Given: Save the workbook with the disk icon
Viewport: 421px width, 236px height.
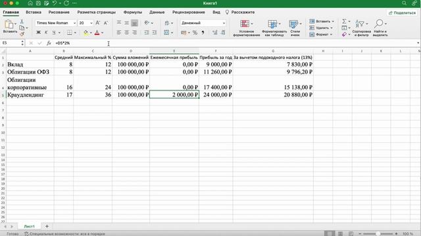Looking at the screenshot, I should pos(38,3).
